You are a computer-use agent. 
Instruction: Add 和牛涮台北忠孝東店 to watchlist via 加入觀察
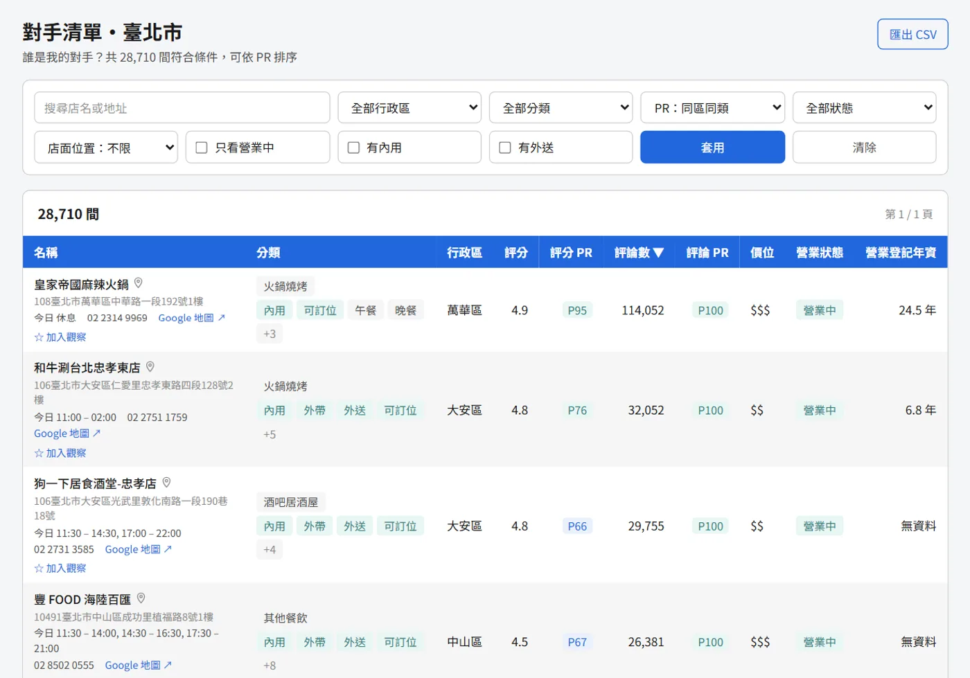(x=60, y=453)
